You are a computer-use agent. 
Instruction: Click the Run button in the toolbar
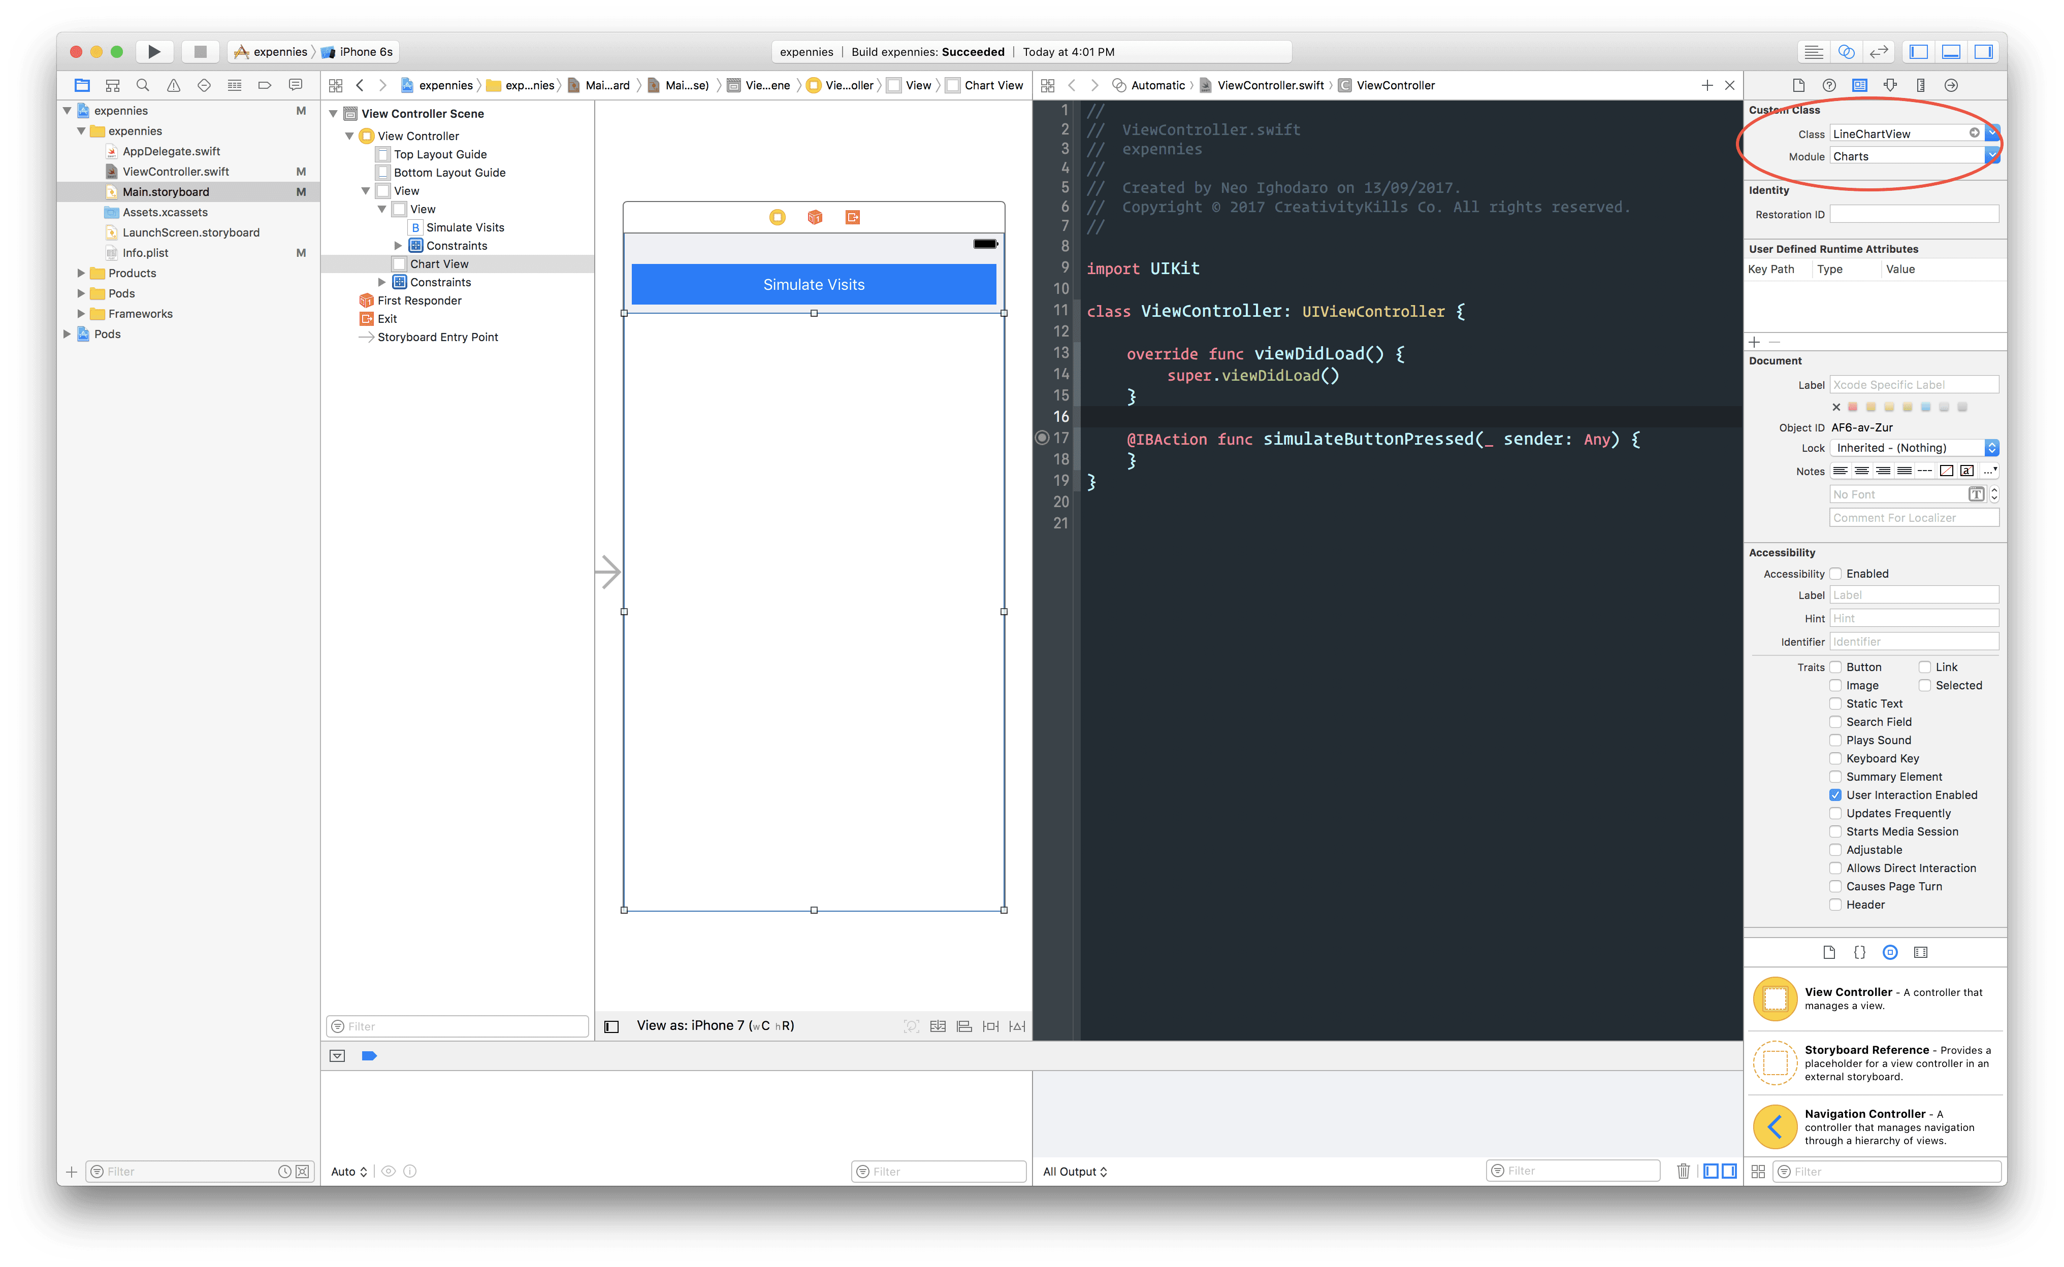click(154, 51)
